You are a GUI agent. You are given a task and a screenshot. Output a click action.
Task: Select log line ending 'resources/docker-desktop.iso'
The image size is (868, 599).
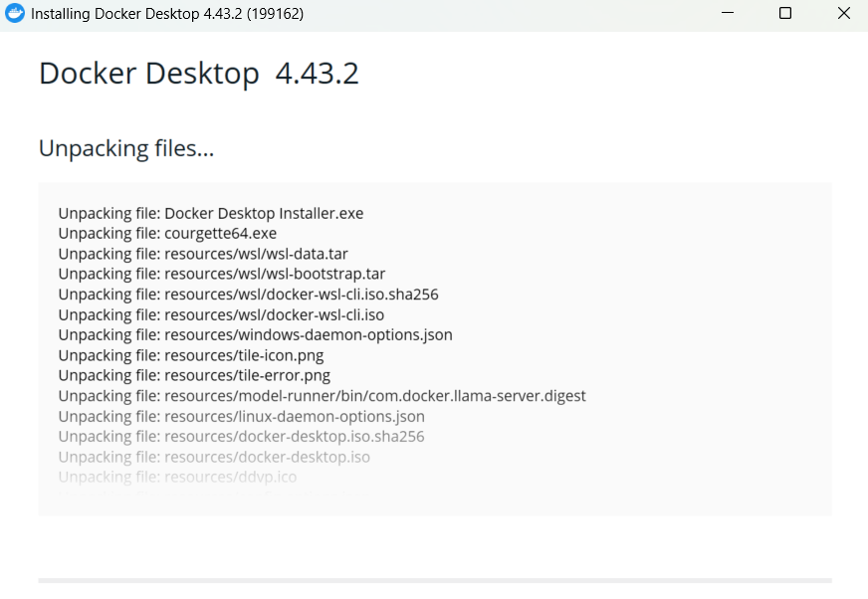(214, 457)
